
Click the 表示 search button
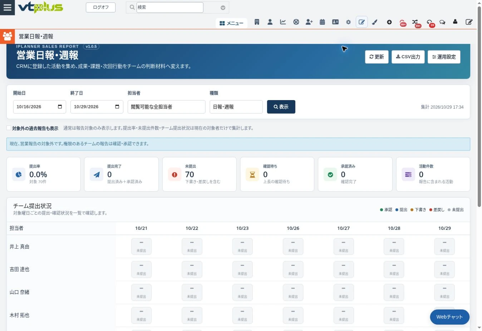(x=281, y=107)
